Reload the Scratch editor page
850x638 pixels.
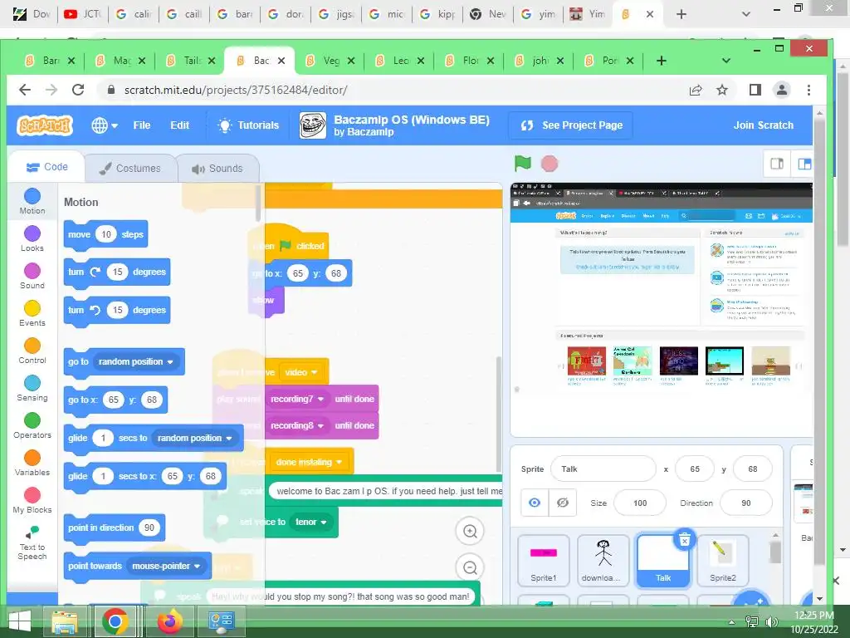pyautogui.click(x=78, y=90)
